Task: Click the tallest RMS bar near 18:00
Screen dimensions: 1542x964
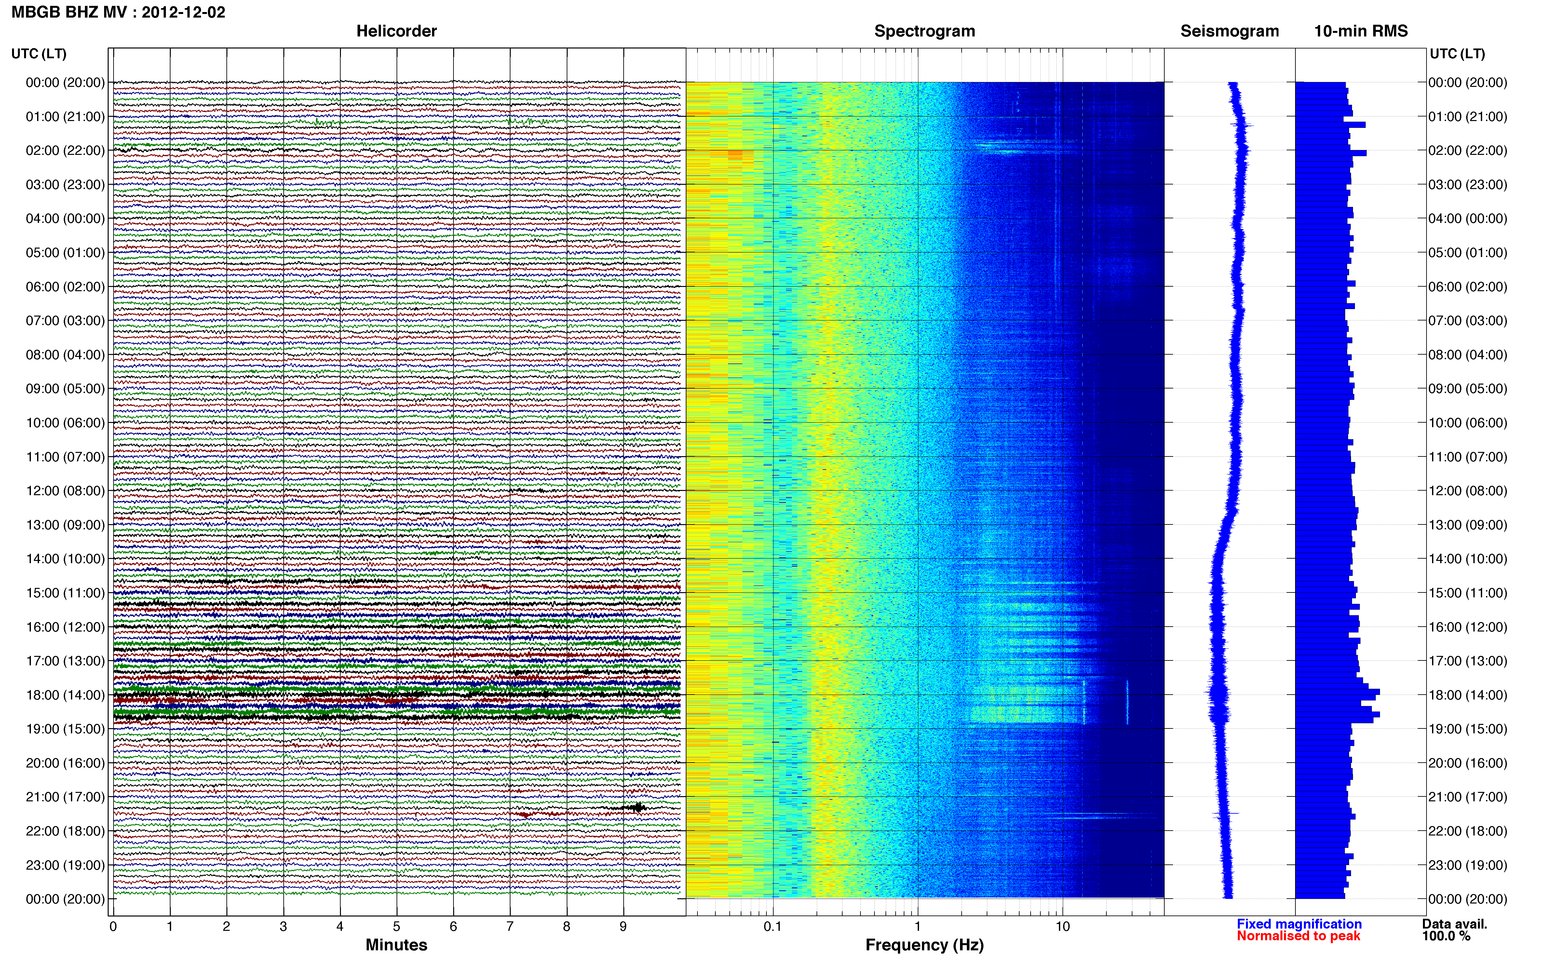Action: pyautogui.click(x=1337, y=692)
